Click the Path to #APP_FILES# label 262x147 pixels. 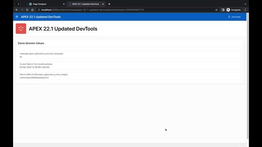[x=44, y=74]
